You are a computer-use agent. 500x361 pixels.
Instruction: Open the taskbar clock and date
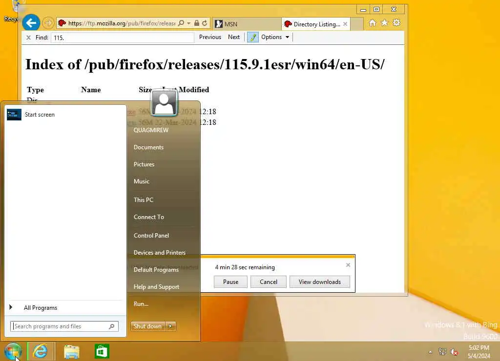(479, 352)
